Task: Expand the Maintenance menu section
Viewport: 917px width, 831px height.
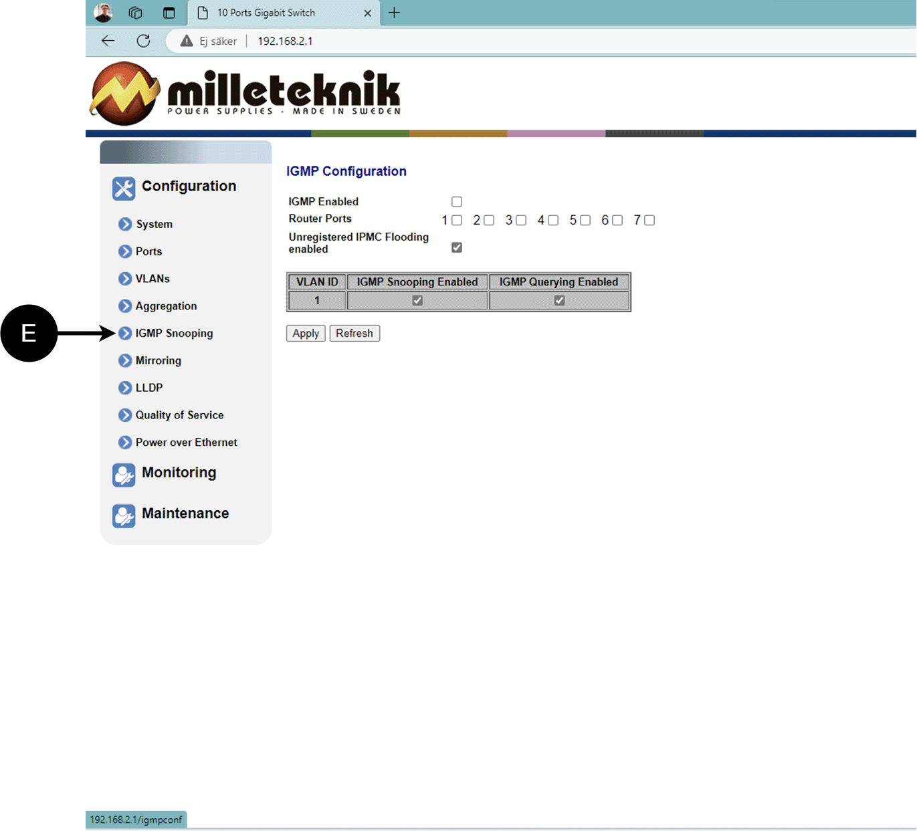Action: (x=185, y=513)
